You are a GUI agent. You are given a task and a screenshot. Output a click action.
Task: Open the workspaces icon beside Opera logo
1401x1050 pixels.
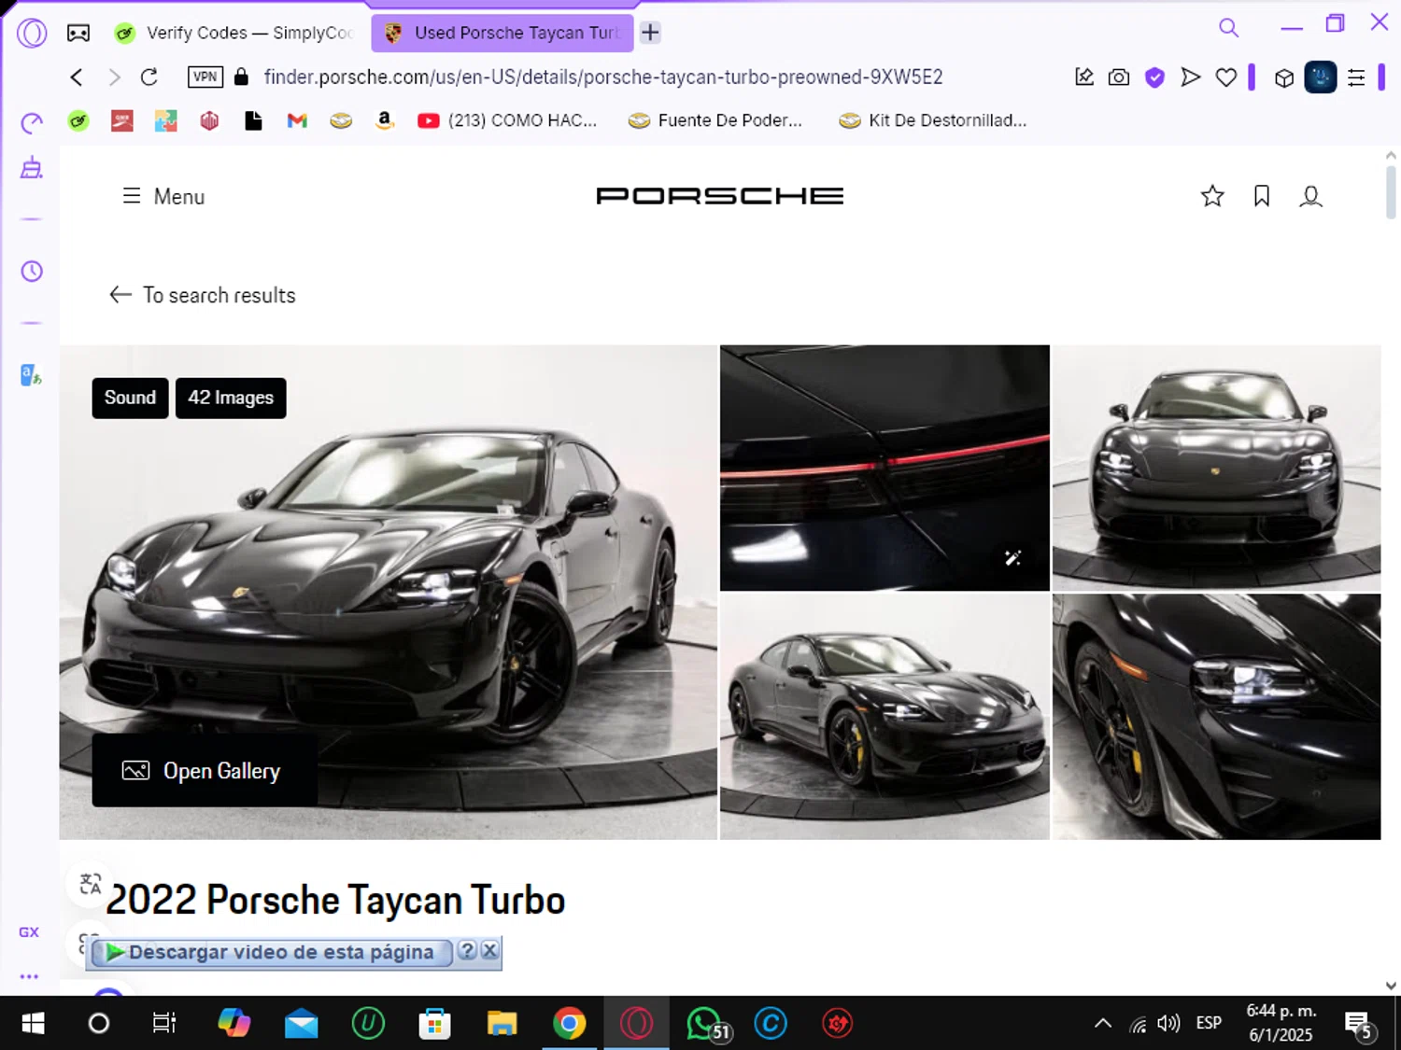click(x=78, y=34)
